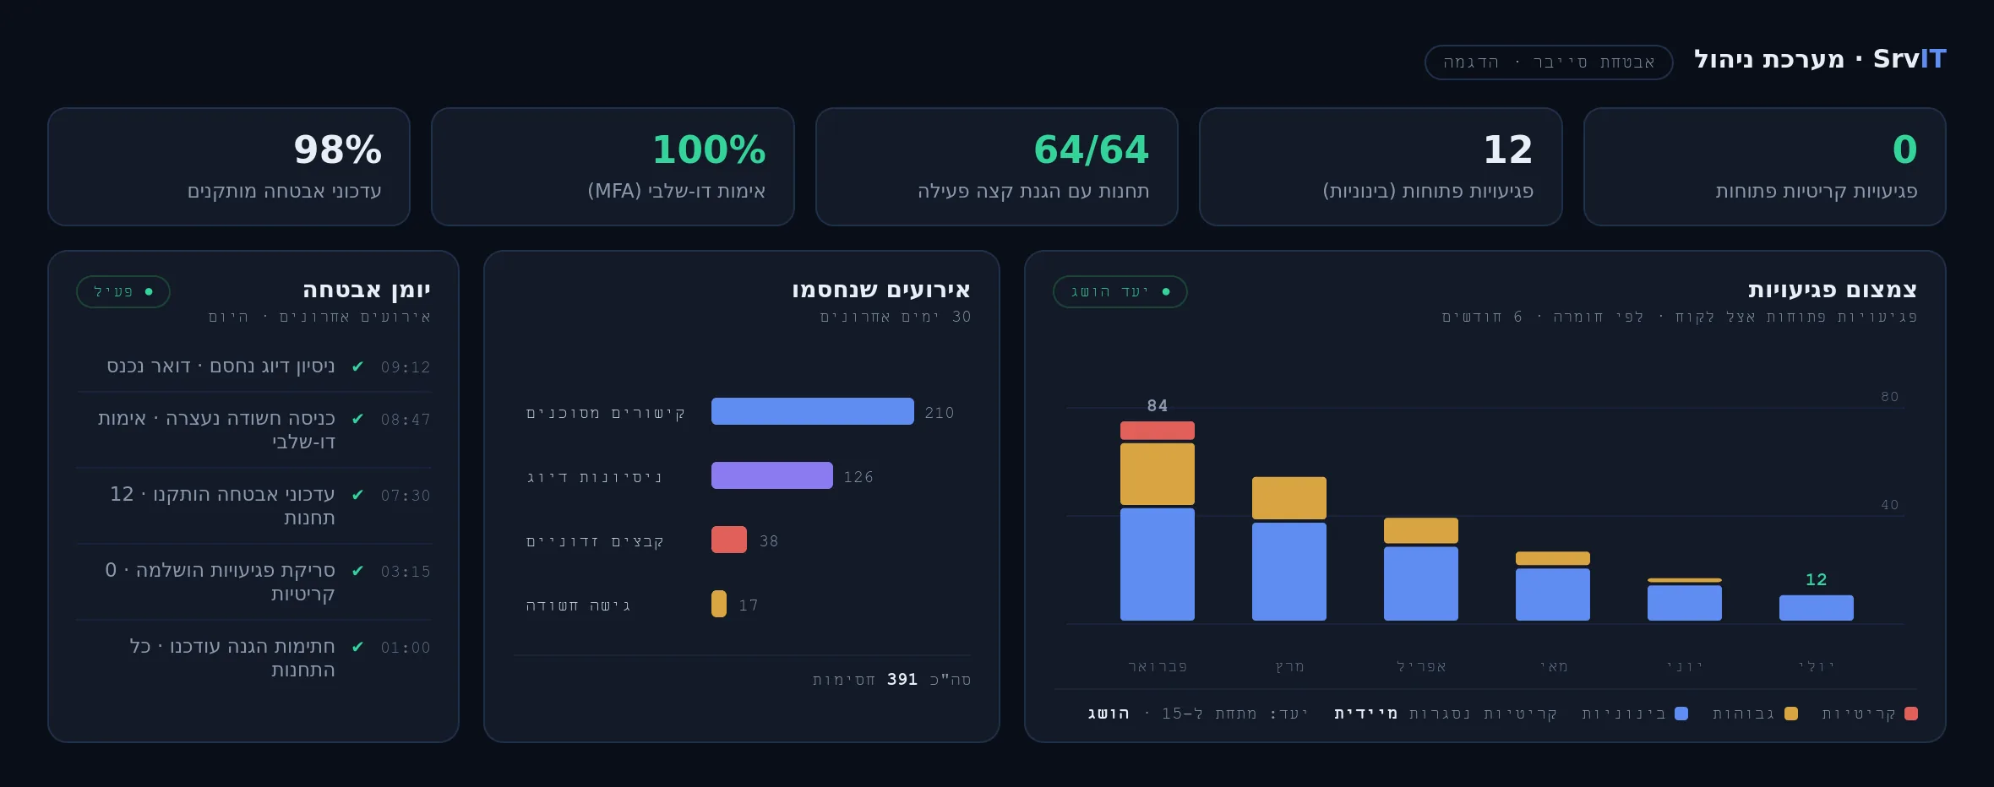Click the green dot in the 'פעיל' badge
This screenshot has width=1994, height=787.
click(x=149, y=291)
